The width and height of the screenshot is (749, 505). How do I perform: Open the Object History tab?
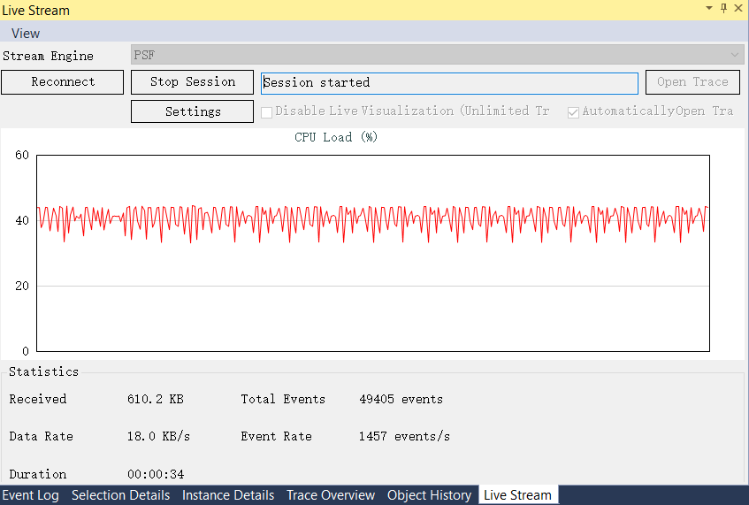coord(430,495)
